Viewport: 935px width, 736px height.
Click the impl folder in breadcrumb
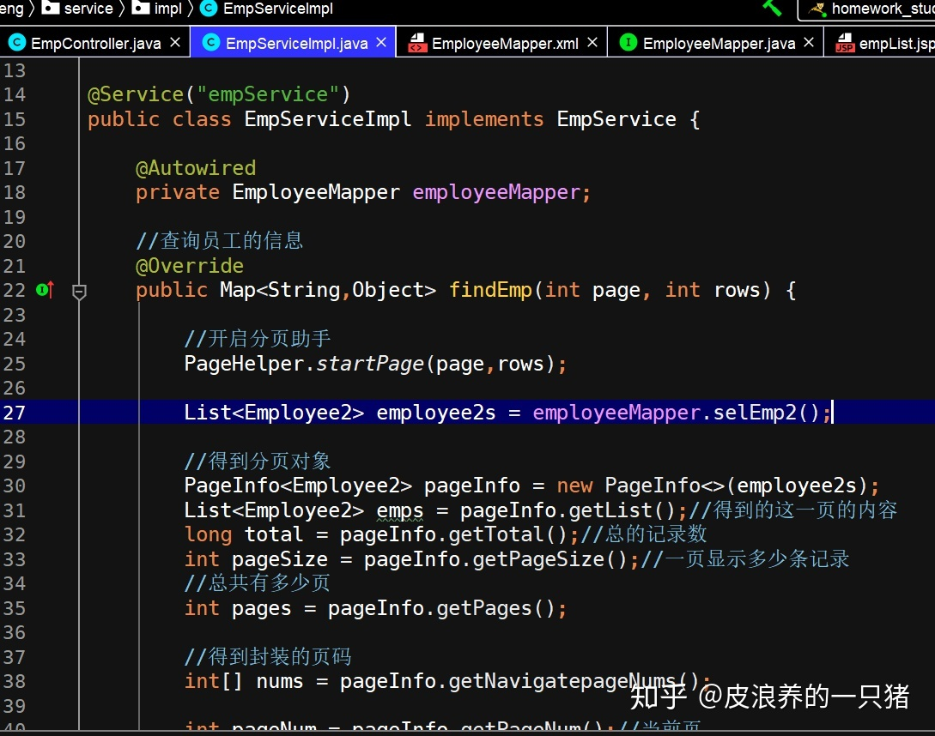[x=167, y=9]
